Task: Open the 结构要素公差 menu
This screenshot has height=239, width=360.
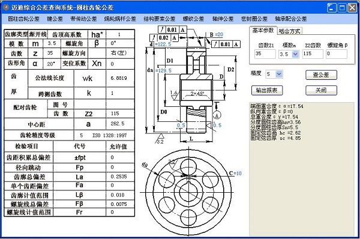Action: click(x=160, y=19)
